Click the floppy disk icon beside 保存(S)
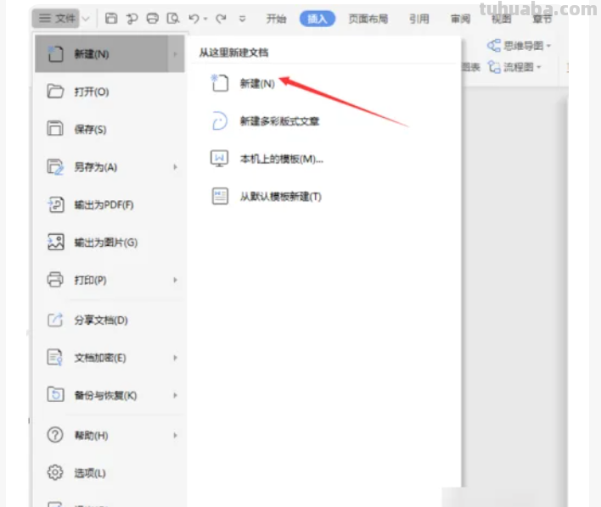Image resolution: width=601 pixels, height=507 pixels. 55,128
